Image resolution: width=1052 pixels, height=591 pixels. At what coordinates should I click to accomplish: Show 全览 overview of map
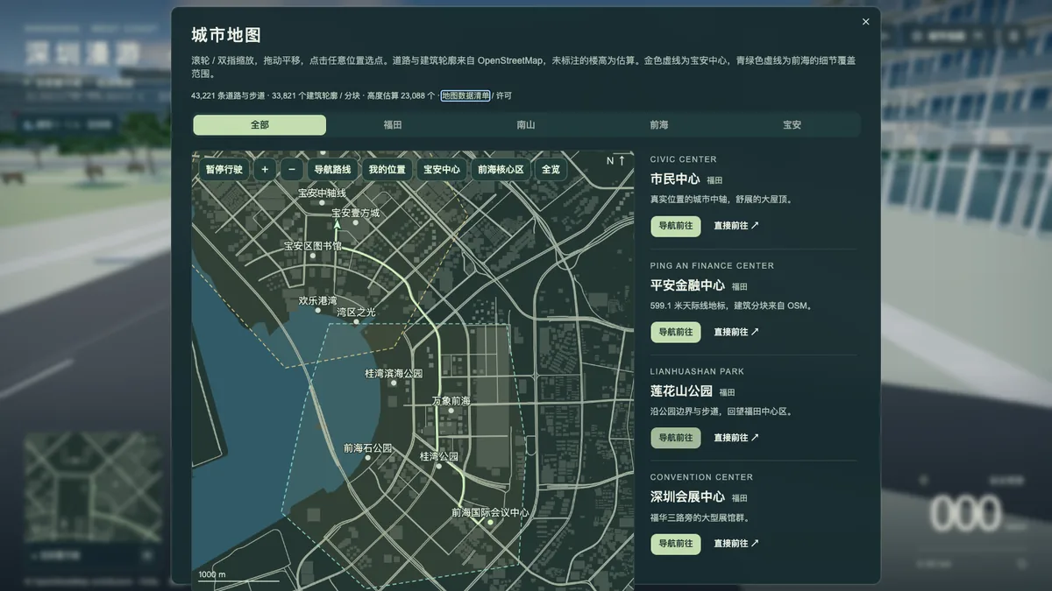(x=551, y=170)
